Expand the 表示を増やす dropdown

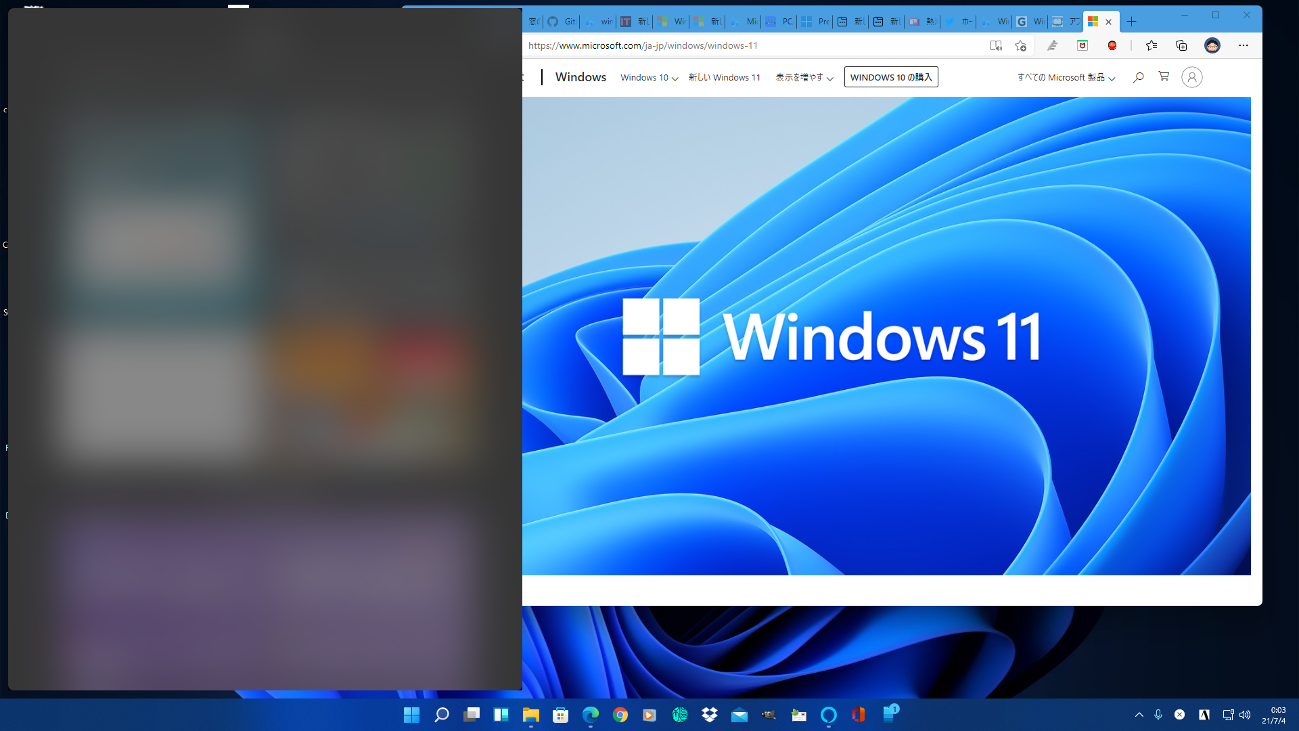point(804,78)
